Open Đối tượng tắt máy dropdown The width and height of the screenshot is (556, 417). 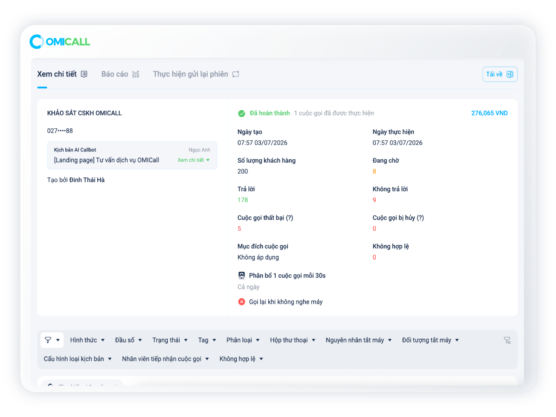coord(430,340)
